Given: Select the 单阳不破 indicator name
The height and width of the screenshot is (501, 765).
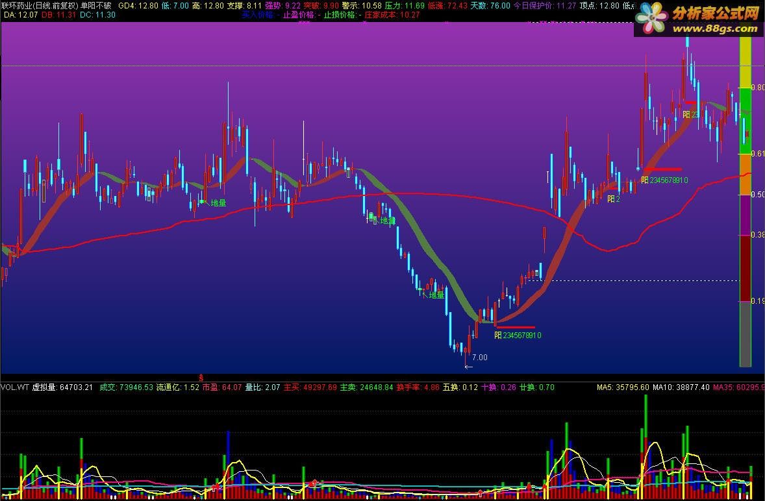Looking at the screenshot, I should (95, 6).
